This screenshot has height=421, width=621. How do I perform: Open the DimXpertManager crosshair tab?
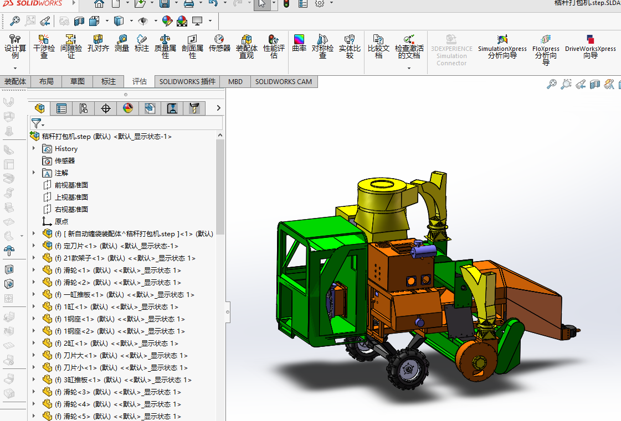pos(105,108)
